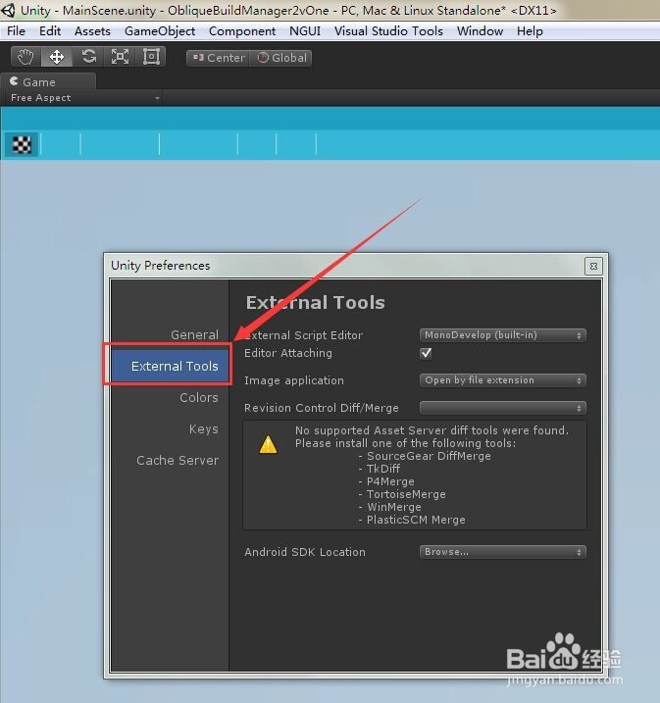Open External Script Editor dropdown

pos(503,335)
